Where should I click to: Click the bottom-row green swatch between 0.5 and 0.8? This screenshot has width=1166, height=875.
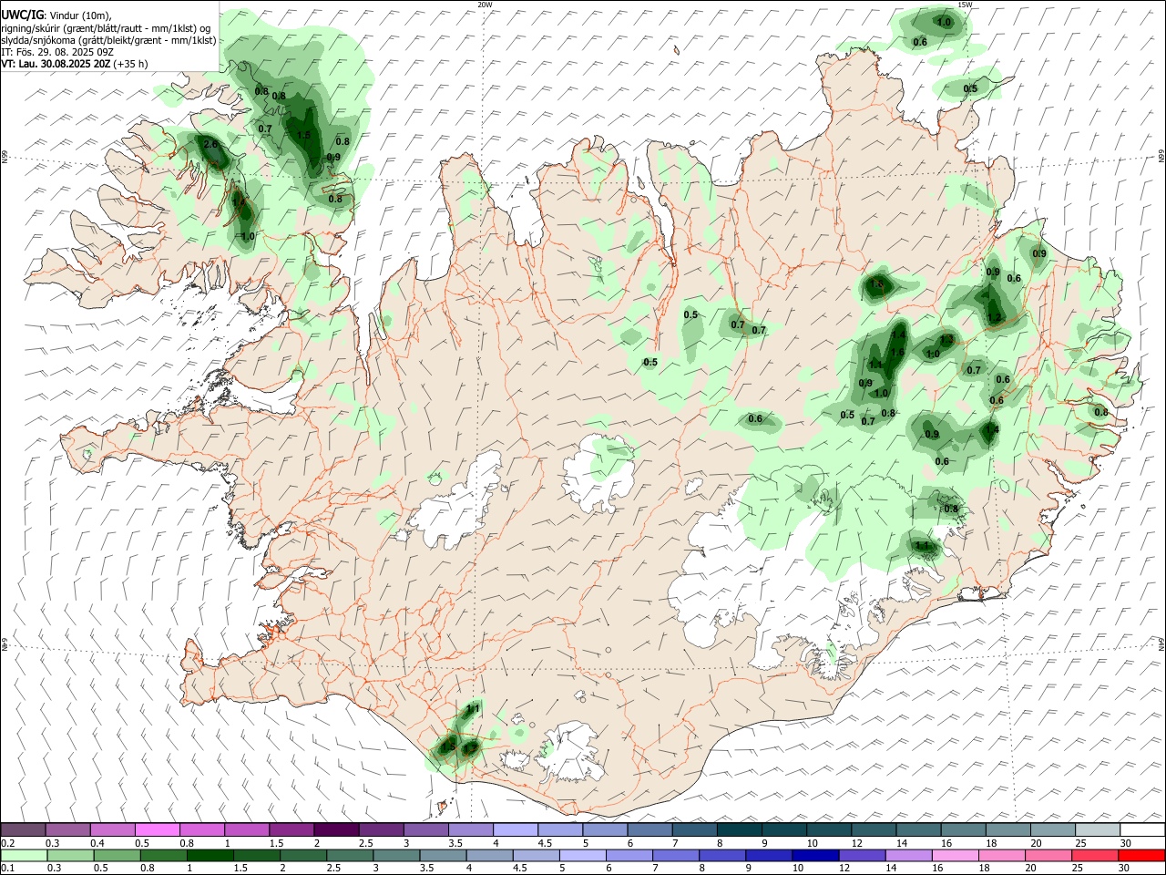coord(118,856)
